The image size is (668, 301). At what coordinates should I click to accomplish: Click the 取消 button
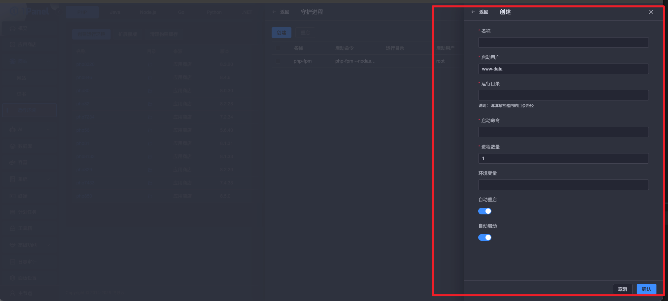(x=622, y=289)
